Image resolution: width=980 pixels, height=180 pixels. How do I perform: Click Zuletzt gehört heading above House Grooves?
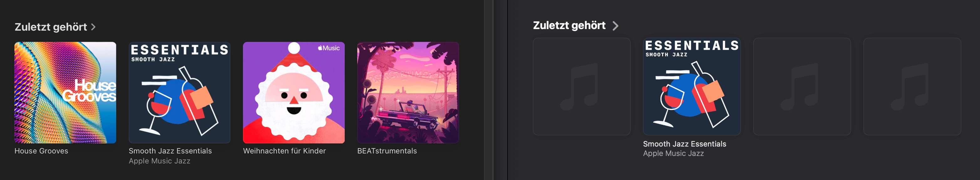tap(51, 27)
